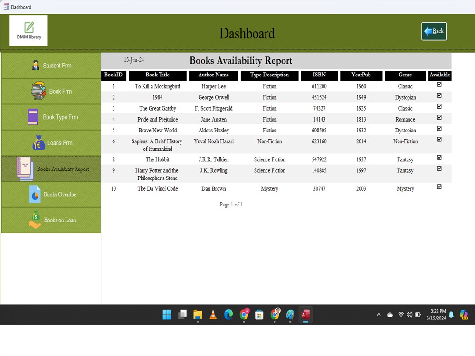Open the Book Type Frm form

[x=51, y=117]
